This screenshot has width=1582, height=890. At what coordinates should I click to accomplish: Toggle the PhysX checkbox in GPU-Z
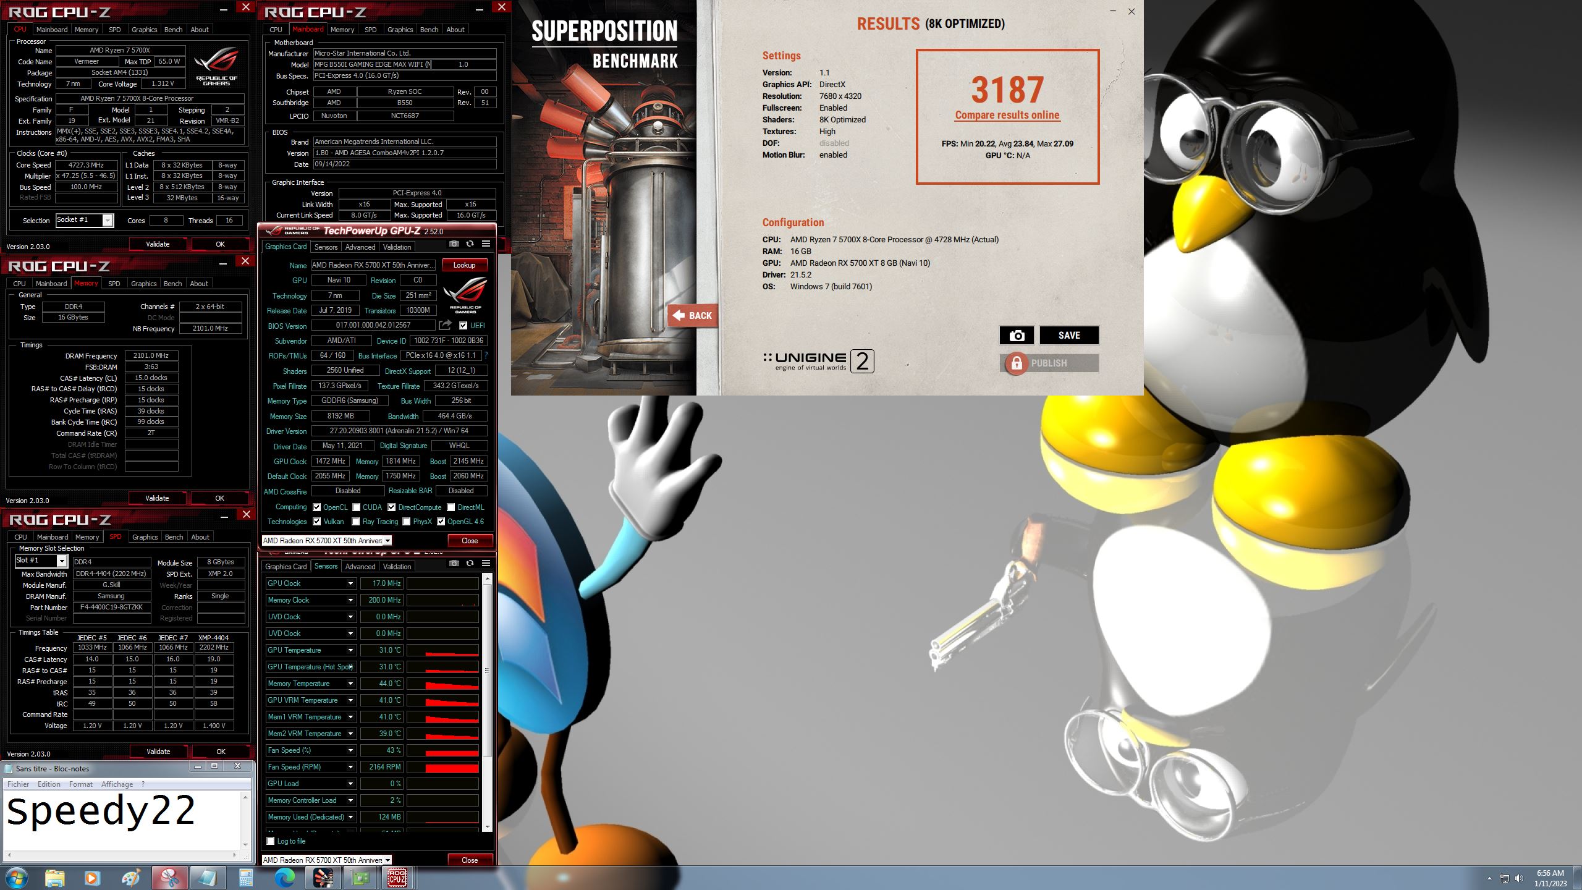tap(407, 522)
